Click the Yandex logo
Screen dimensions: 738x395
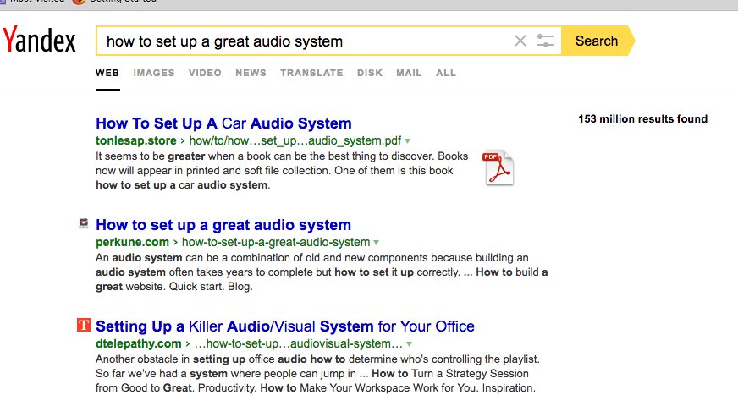click(39, 40)
